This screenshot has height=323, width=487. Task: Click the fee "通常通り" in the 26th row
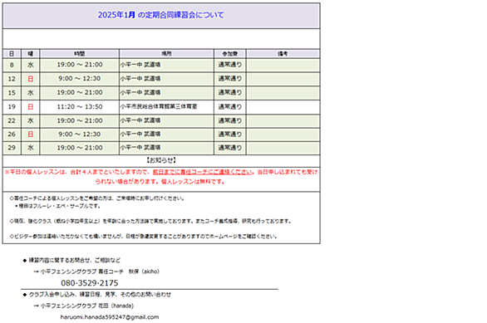point(230,134)
